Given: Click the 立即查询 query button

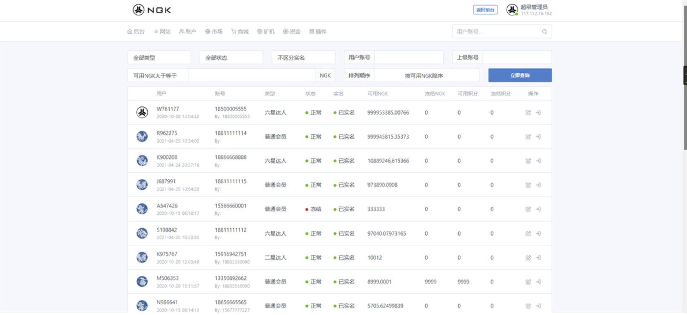Looking at the screenshot, I should point(520,75).
